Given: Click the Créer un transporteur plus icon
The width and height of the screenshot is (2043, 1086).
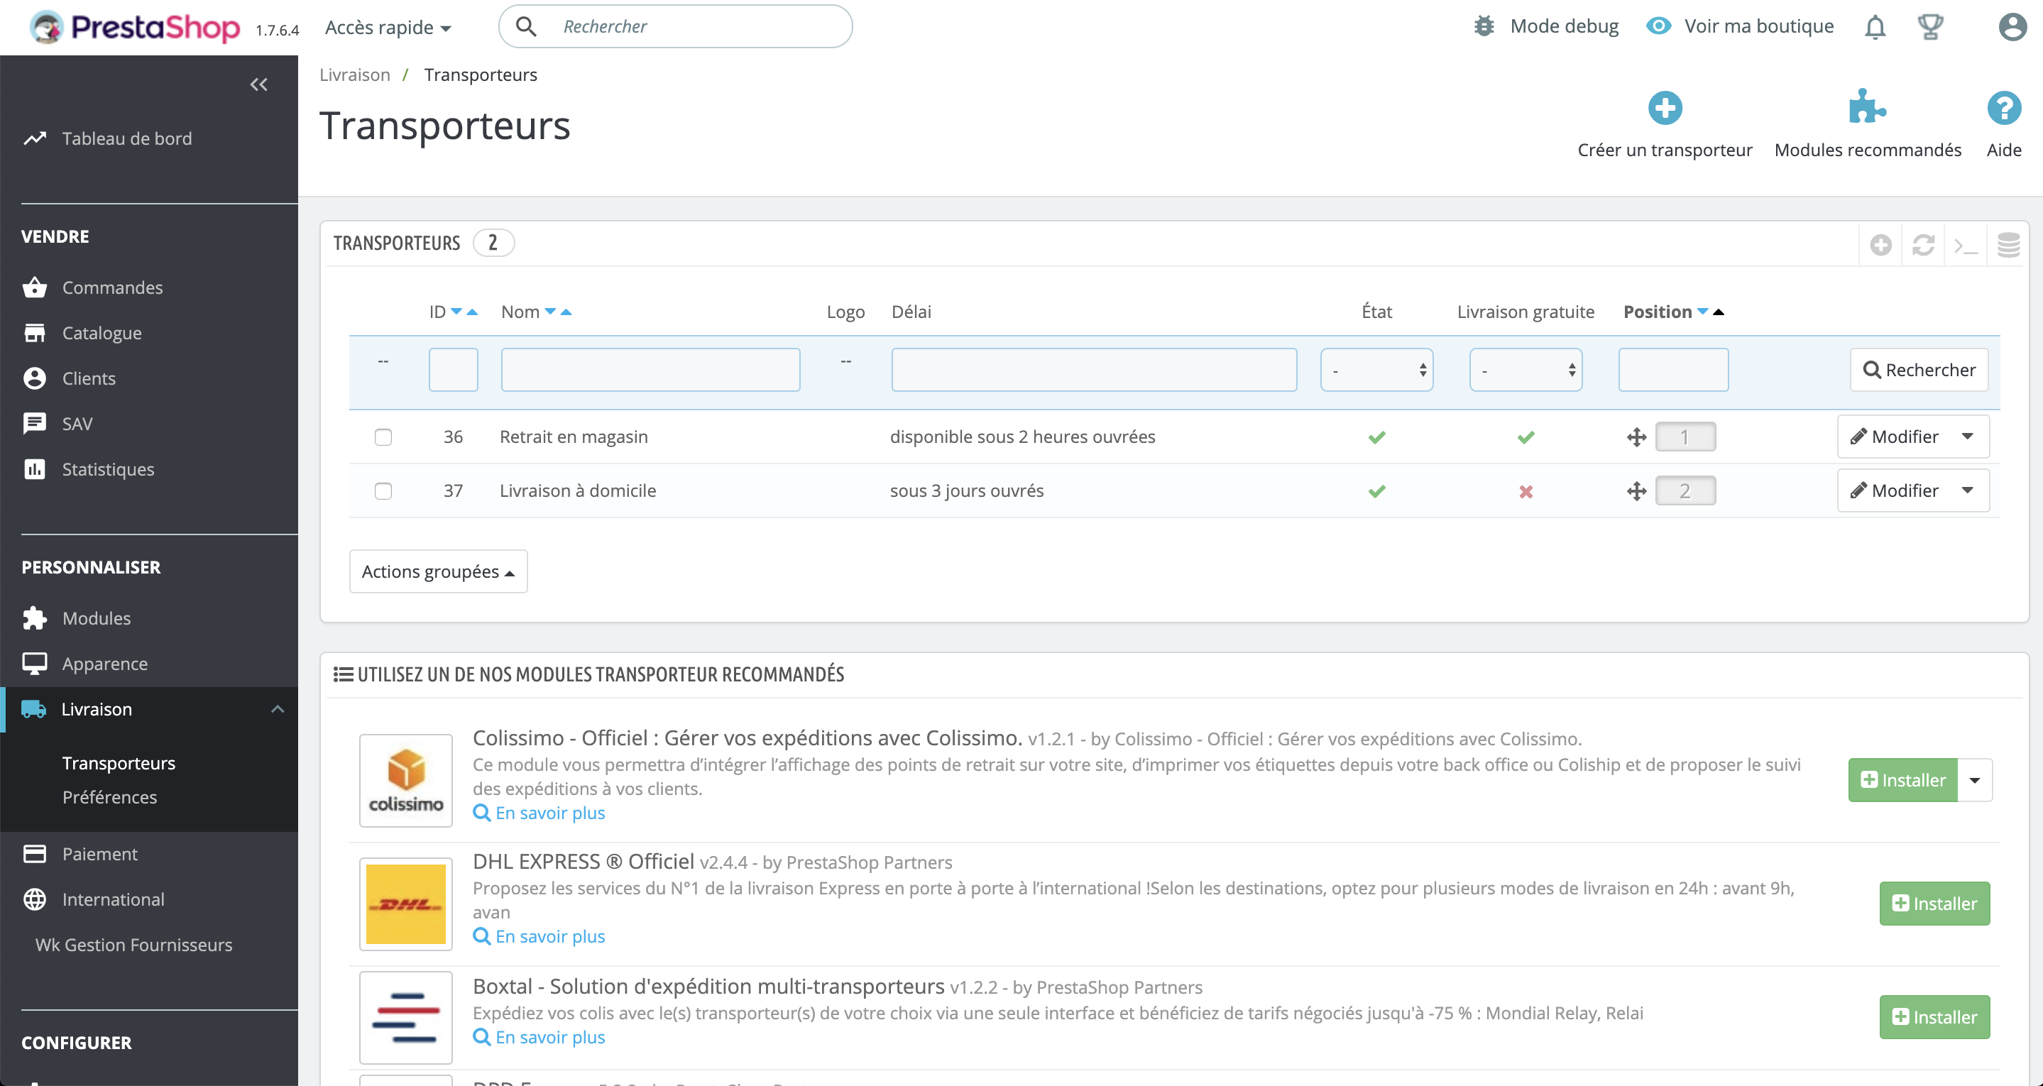Looking at the screenshot, I should [x=1664, y=108].
